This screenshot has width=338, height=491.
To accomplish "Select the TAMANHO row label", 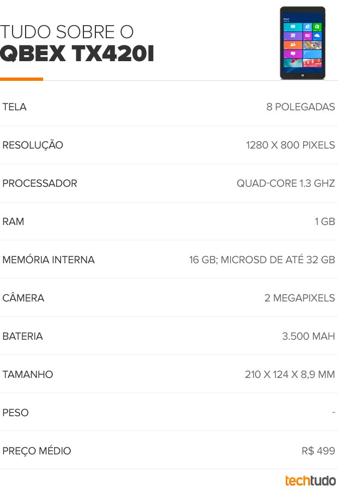I will tap(28, 374).
